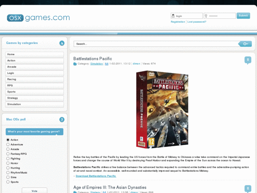
Task: Open the Home category
Action: tap(34, 55)
